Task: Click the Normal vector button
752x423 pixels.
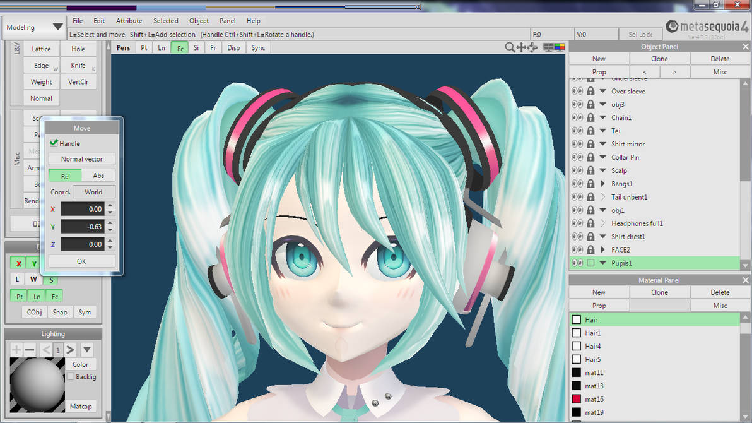Action: tap(81, 159)
